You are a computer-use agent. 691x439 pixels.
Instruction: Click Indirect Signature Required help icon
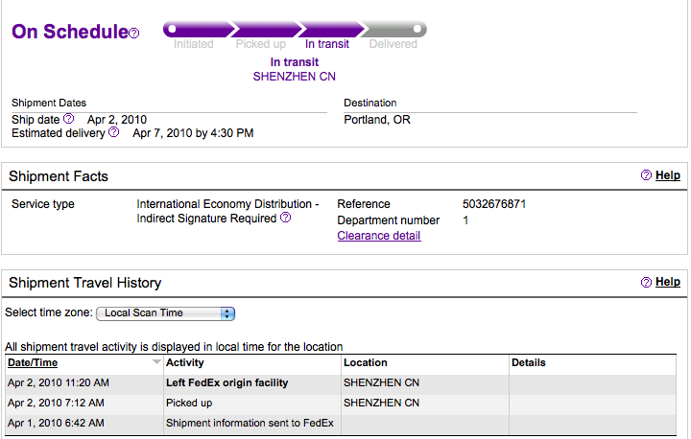(x=285, y=219)
